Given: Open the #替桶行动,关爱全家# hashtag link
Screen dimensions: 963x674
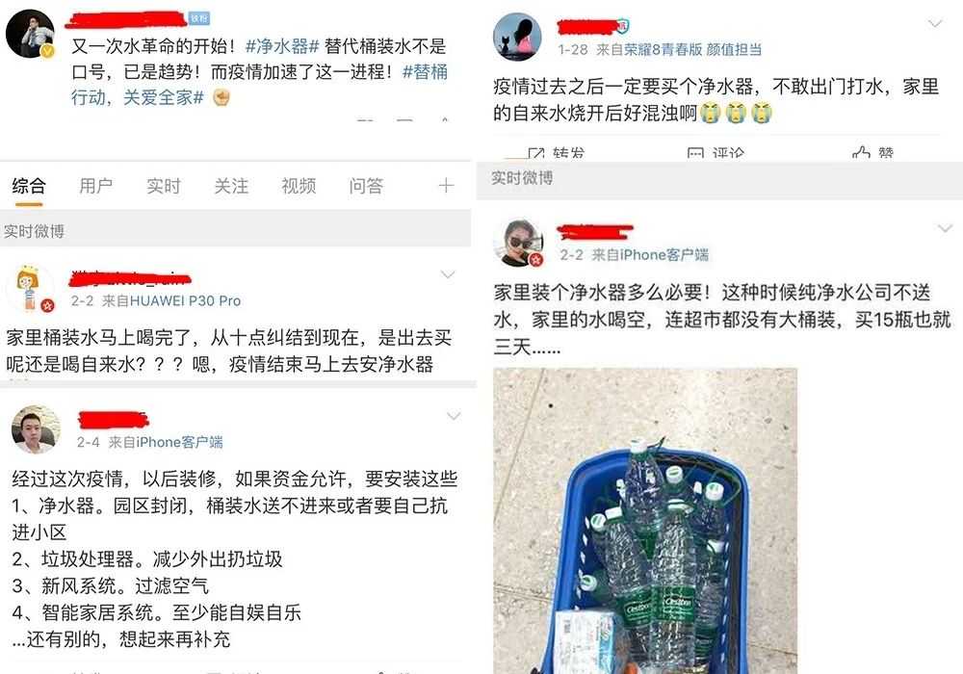Looking at the screenshot, I should (x=259, y=85).
